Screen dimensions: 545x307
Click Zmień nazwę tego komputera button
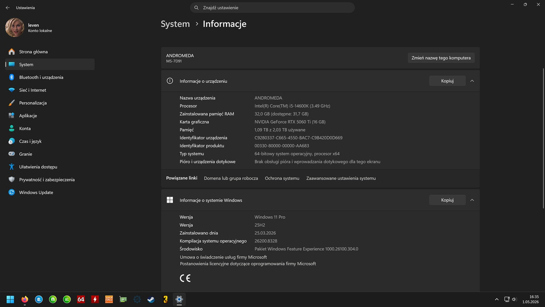coord(441,58)
